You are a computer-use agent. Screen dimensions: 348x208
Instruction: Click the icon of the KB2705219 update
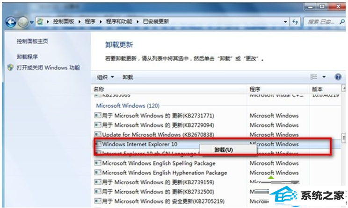click(98, 201)
